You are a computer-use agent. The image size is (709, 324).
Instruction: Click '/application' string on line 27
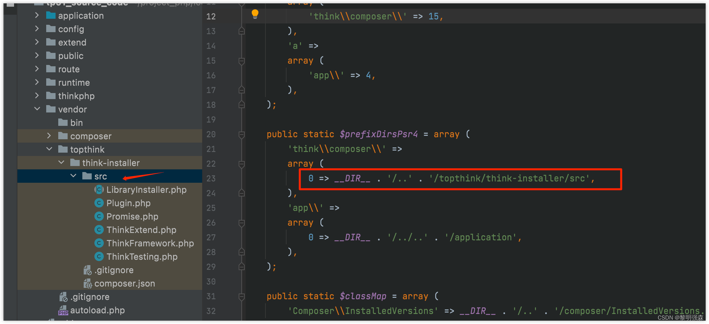[480, 237]
